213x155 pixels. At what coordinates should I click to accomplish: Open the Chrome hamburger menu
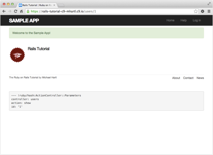(x=209, y=11)
